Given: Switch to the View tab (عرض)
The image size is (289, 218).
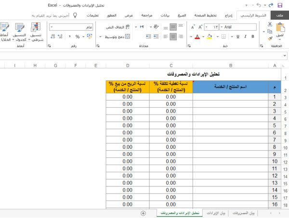Looking at the screenshot, I should tap(129, 15).
